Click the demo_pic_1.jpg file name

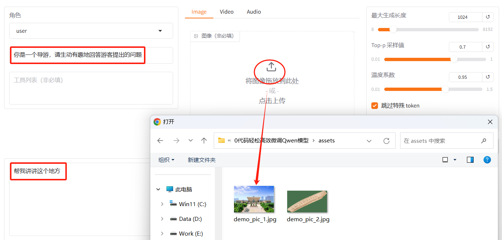click(255, 219)
